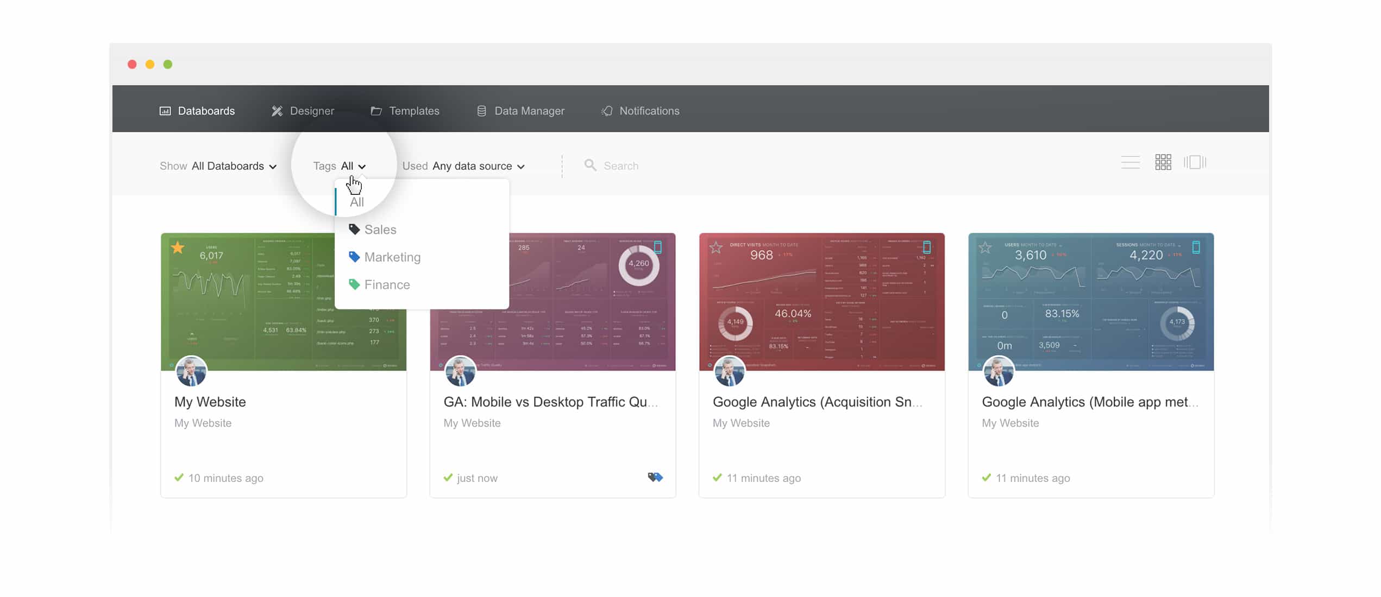1381x597 pixels.
Task: Click the blue Marketing tag icon
Action: pyautogui.click(x=354, y=257)
